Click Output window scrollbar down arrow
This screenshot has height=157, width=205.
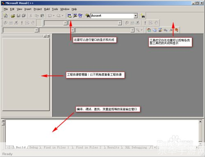(200, 144)
